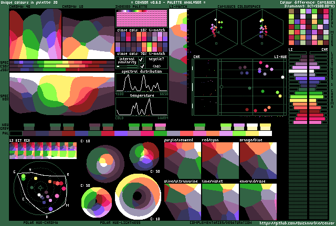This screenshot has height=226, width=336.
Task: Open the red/cyan desaturation thumbnail
Action: tap(220, 161)
